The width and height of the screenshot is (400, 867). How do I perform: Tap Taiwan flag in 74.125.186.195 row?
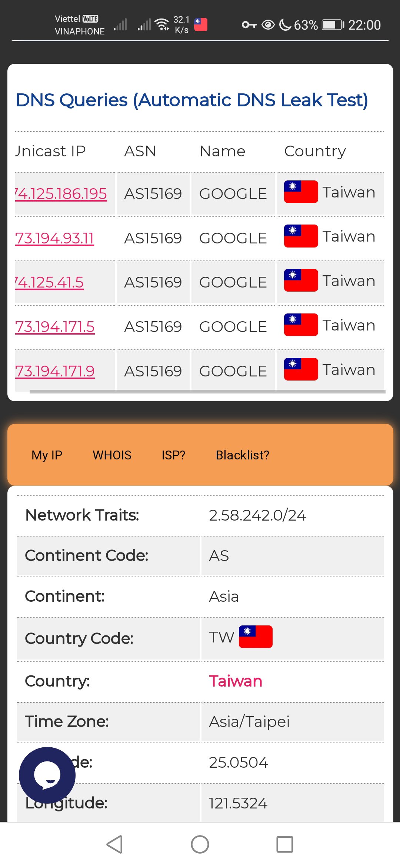[x=301, y=192]
